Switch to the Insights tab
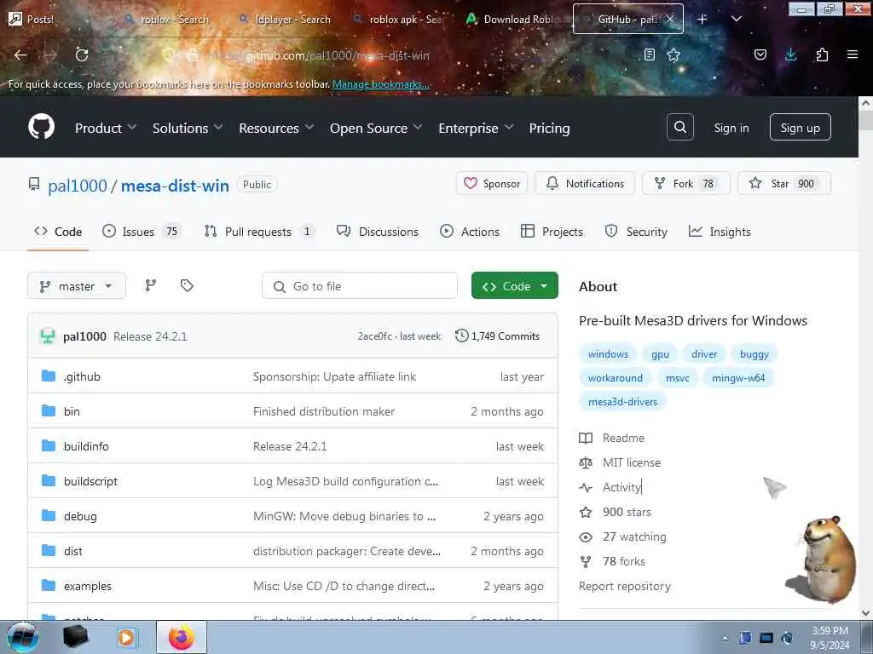 point(720,232)
